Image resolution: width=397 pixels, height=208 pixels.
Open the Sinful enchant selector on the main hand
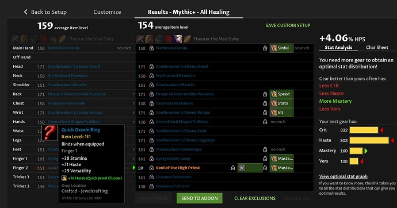pos(281,48)
